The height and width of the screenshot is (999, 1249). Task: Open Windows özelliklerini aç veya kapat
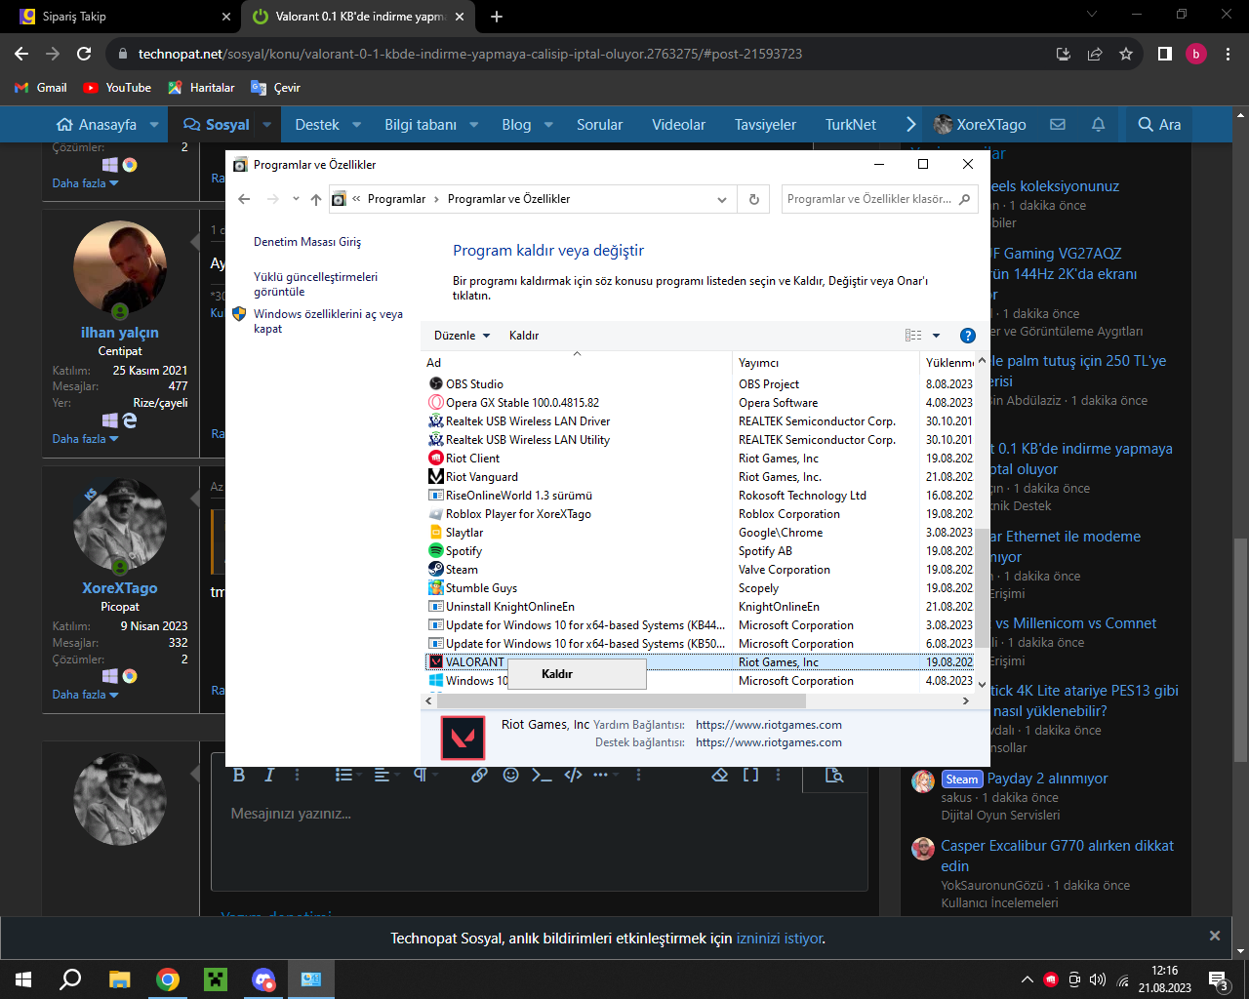(x=328, y=321)
